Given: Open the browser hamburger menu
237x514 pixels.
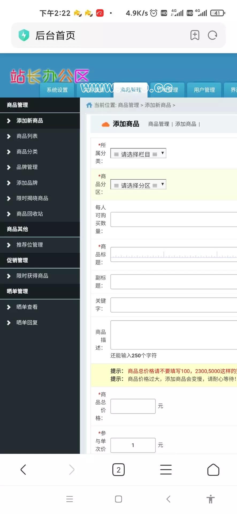Looking at the screenshot, I should pyautogui.click(x=166, y=470).
